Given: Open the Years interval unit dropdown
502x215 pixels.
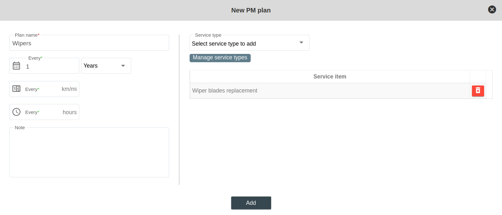Looking at the screenshot, I should click(102, 66).
